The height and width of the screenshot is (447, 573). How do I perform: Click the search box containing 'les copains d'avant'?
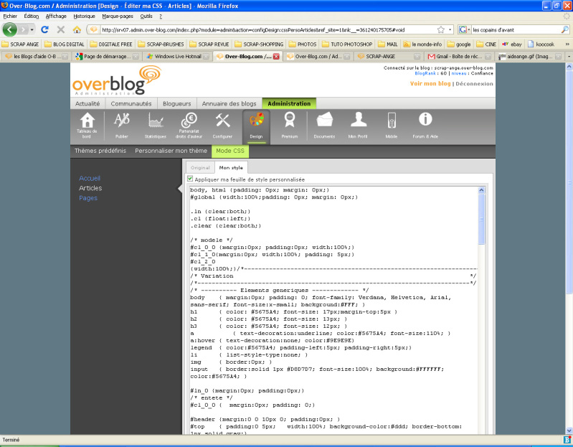[x=516, y=29]
